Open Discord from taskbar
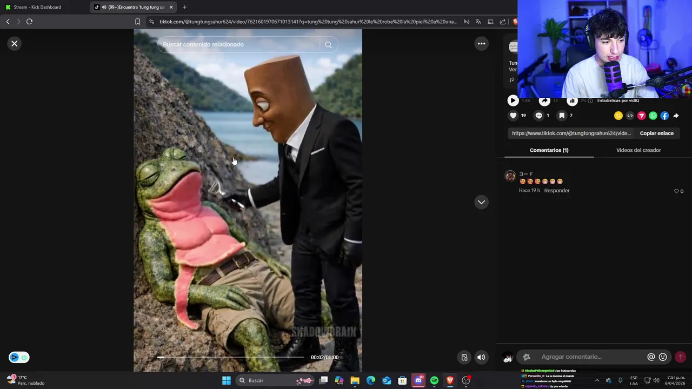This screenshot has height=389, width=692. [x=418, y=380]
